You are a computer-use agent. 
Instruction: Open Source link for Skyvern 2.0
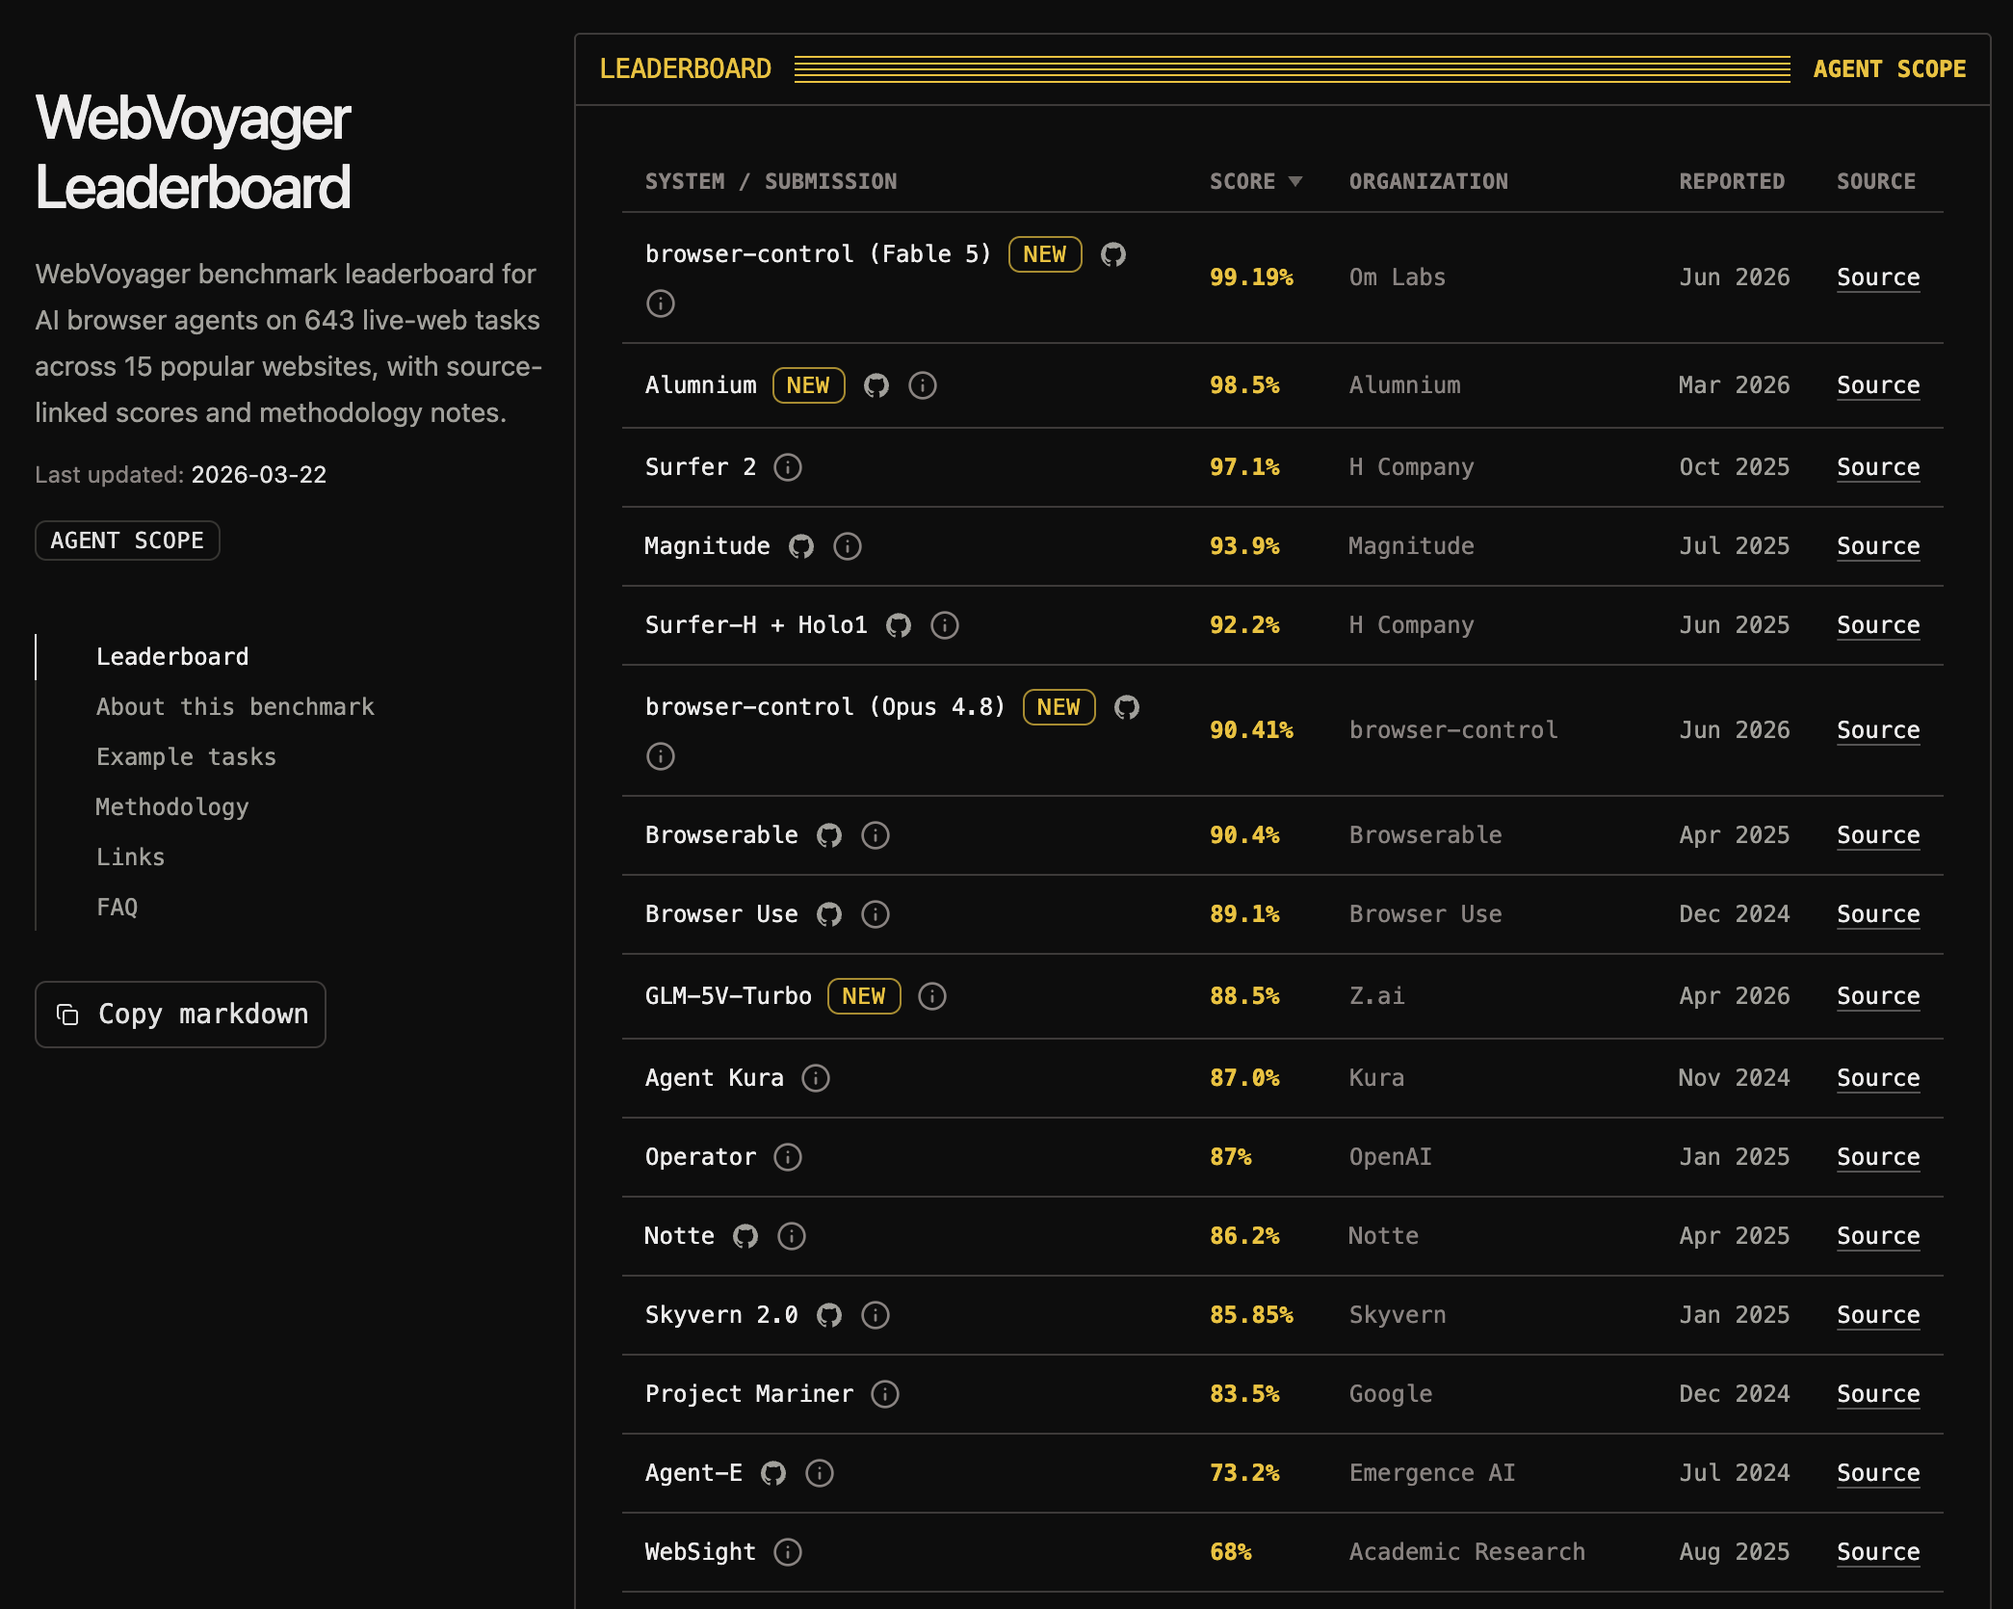[x=1878, y=1315]
